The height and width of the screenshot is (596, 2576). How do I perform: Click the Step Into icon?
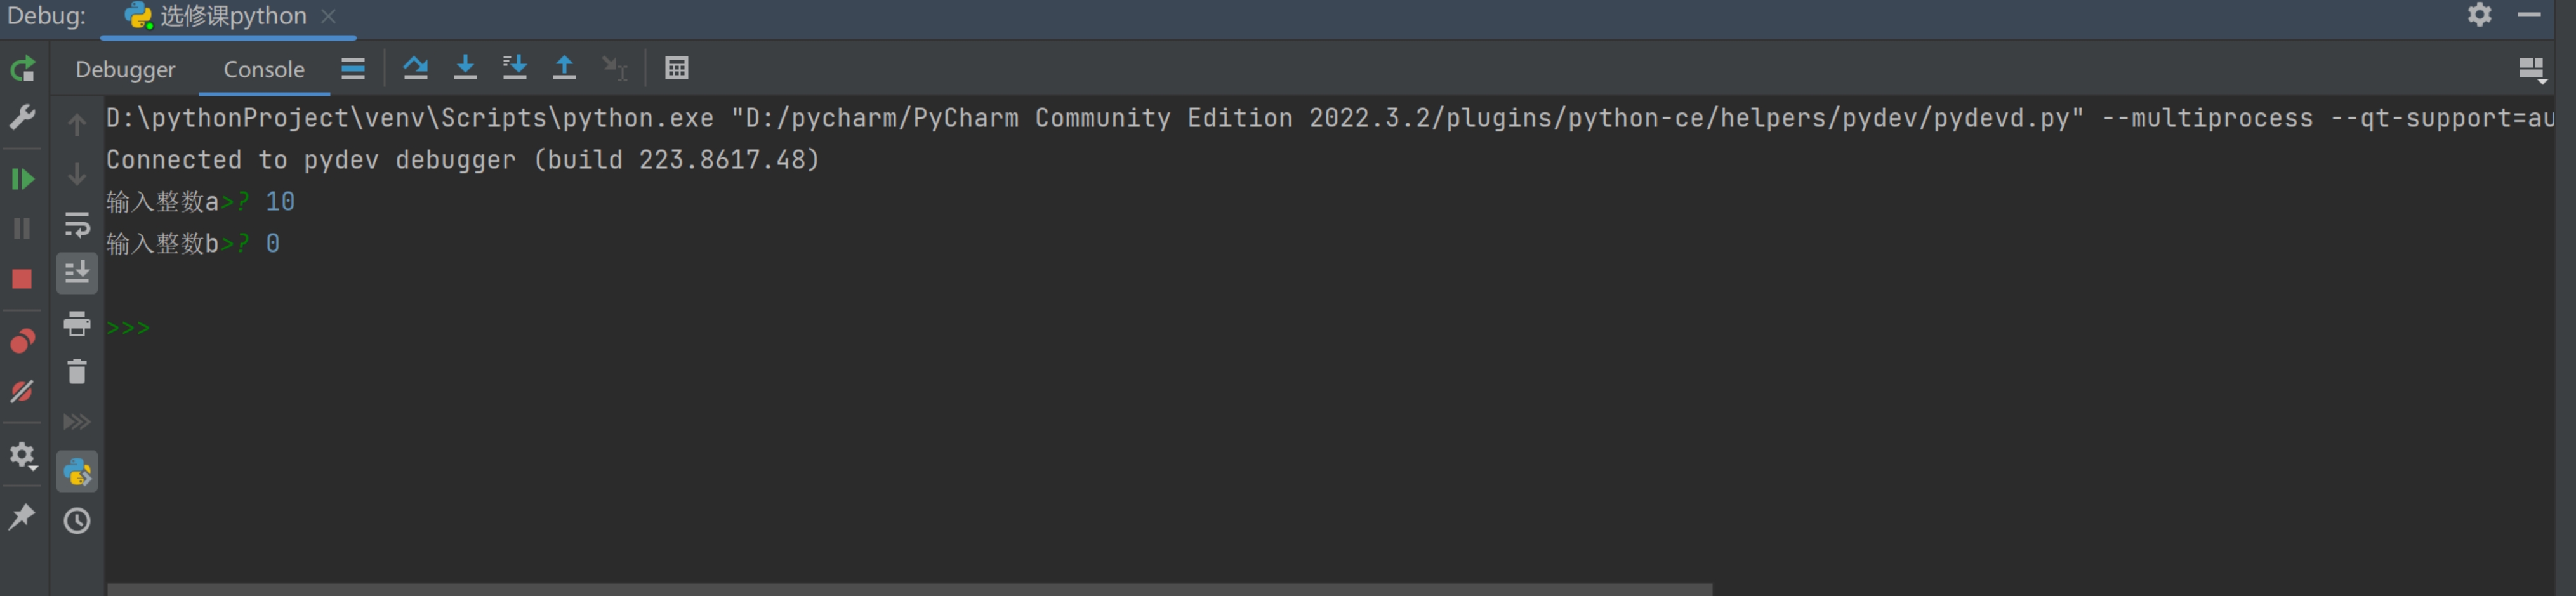coord(465,68)
